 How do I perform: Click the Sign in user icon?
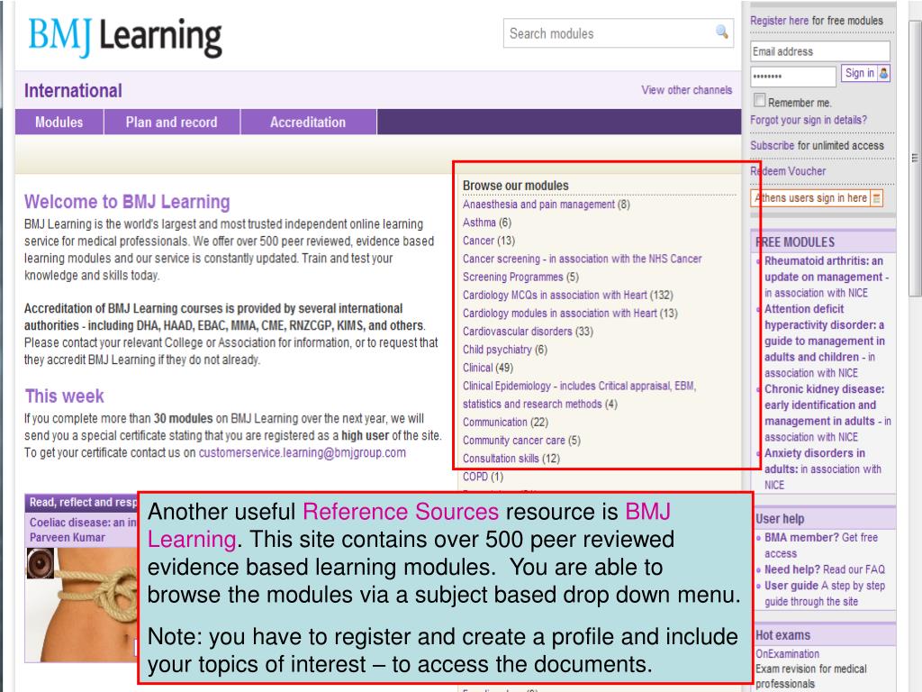pos(884,73)
